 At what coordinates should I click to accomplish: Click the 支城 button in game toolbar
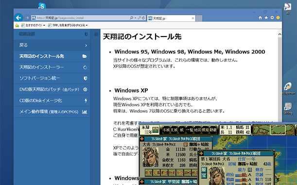pos(174,130)
